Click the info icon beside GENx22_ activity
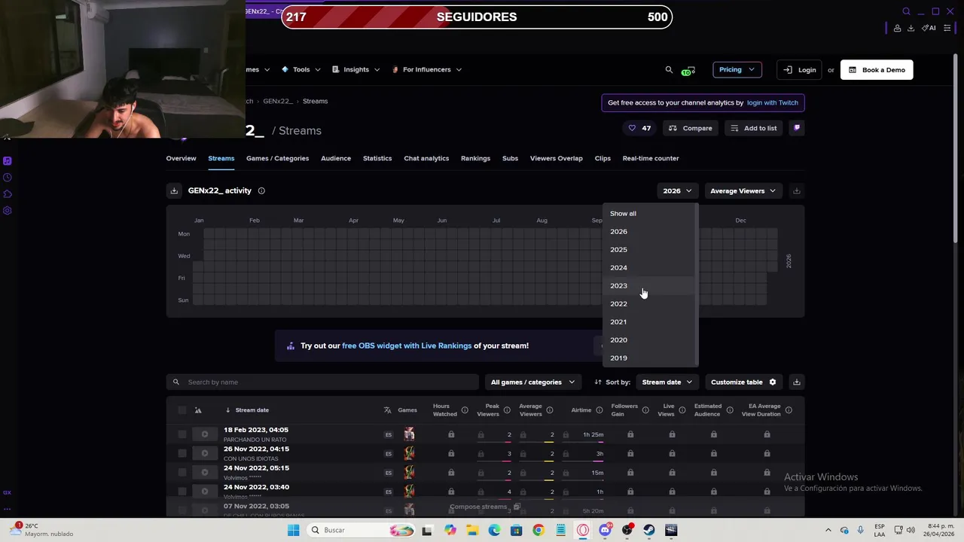Image resolution: width=964 pixels, height=542 pixels. (261, 190)
